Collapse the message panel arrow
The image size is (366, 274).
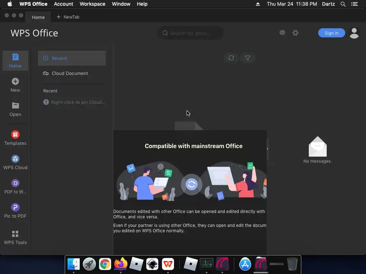click(x=267, y=149)
